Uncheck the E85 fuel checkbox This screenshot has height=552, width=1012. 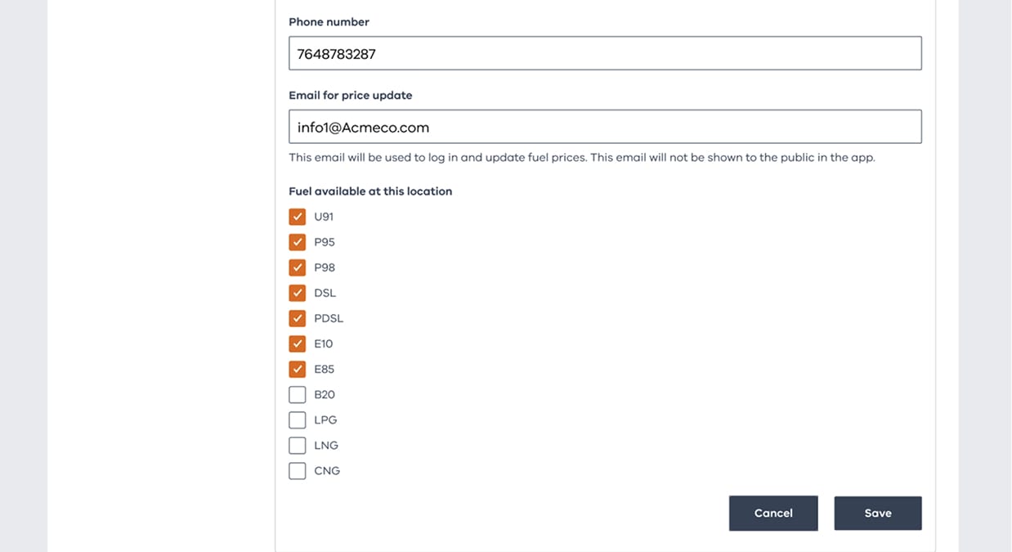[x=298, y=369]
